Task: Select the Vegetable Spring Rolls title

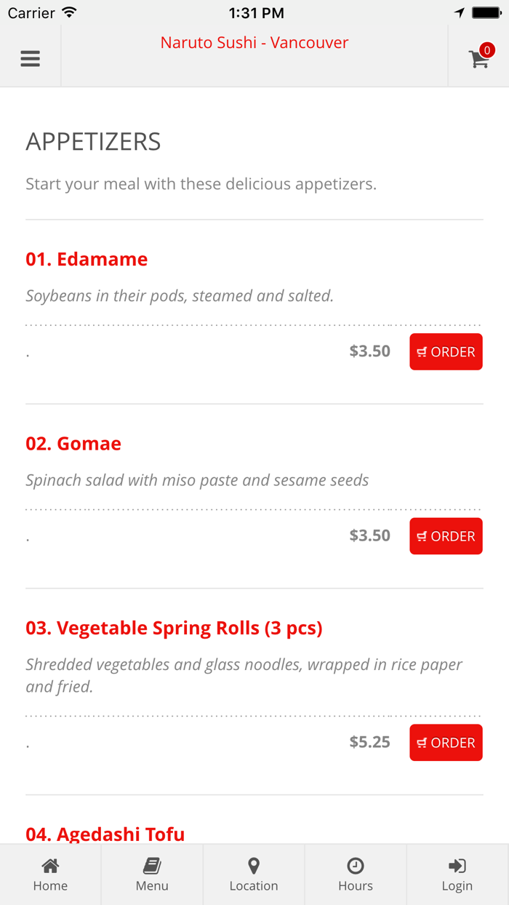Action: coord(175,627)
